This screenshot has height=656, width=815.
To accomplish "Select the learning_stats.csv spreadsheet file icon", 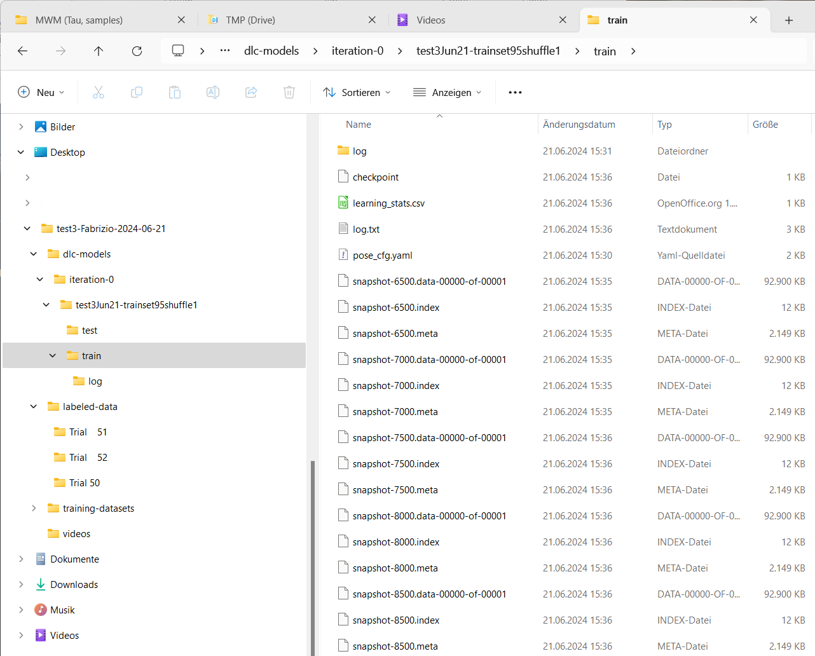I will pyautogui.click(x=343, y=203).
